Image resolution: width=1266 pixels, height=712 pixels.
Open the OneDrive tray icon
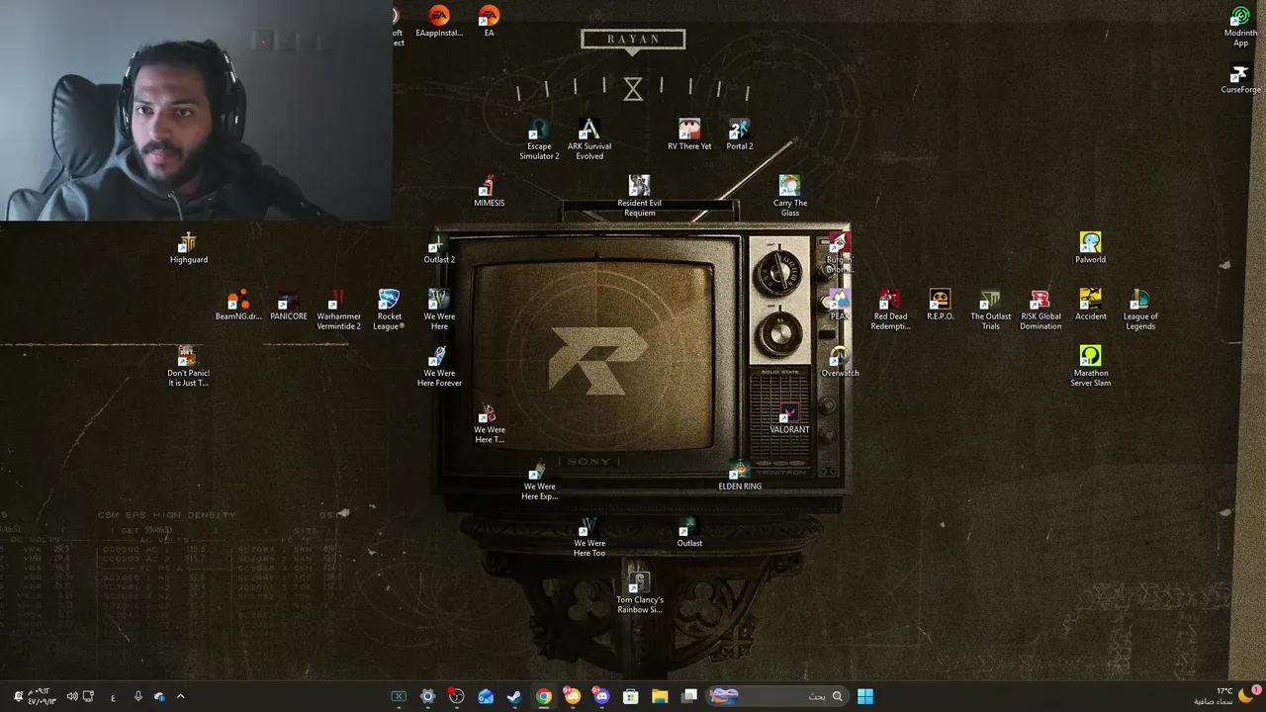159,696
